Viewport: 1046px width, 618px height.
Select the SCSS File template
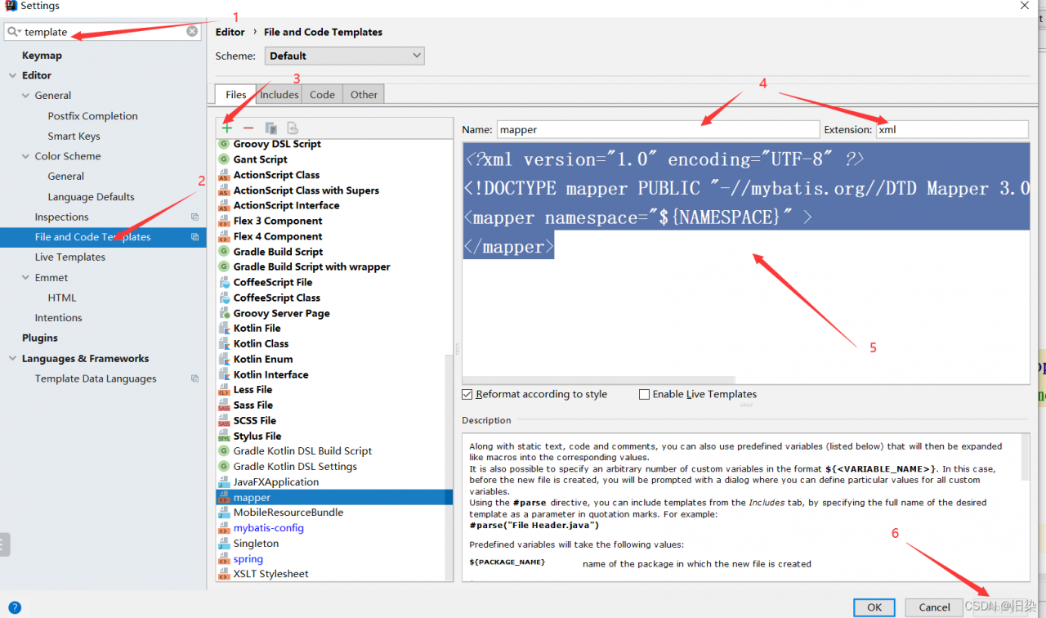(255, 420)
